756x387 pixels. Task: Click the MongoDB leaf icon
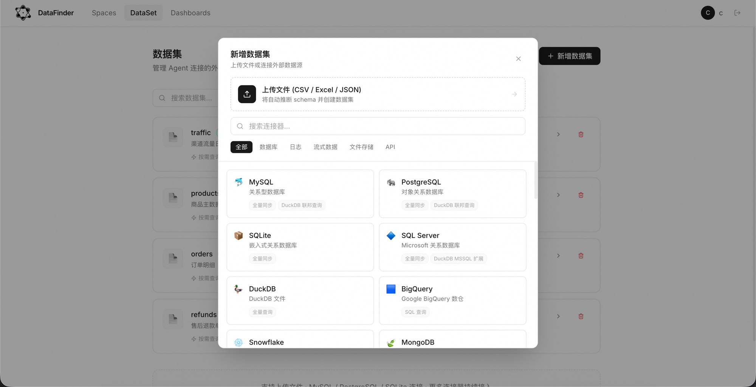pyautogui.click(x=391, y=342)
